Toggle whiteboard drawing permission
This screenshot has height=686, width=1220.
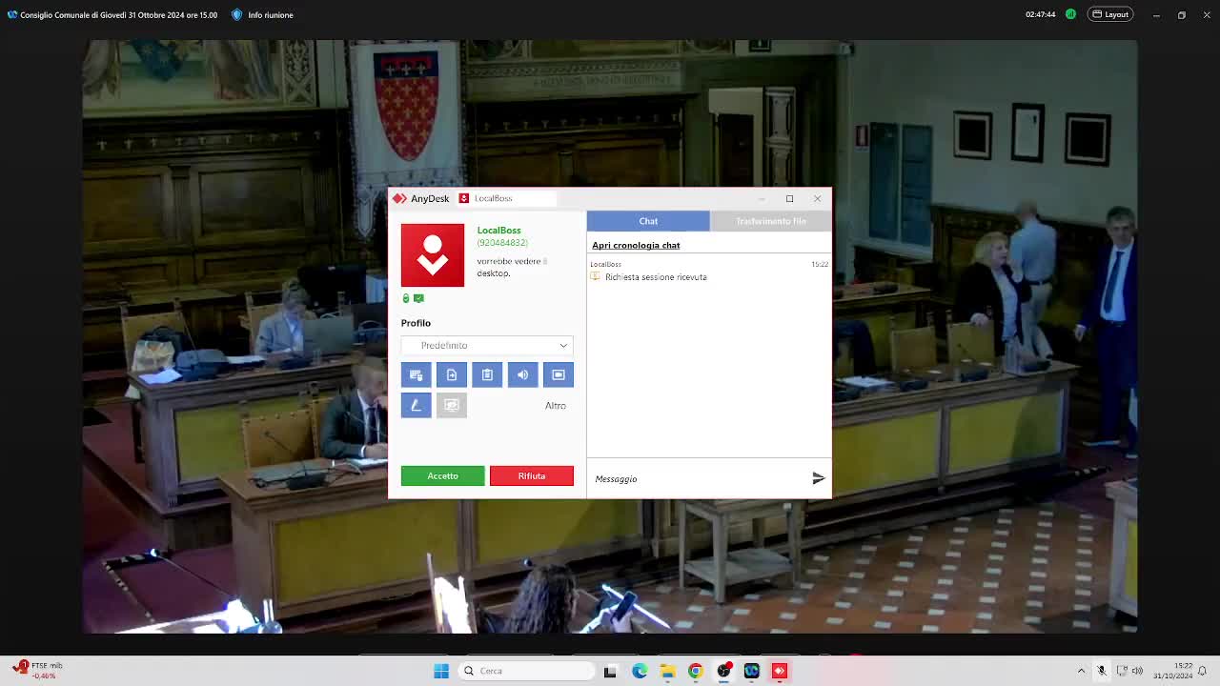tap(416, 406)
